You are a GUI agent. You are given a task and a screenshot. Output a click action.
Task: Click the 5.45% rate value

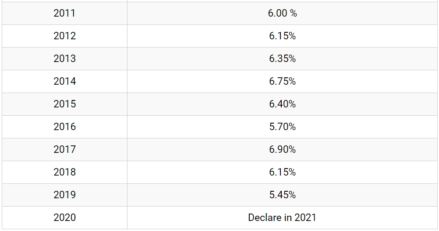[282, 195]
